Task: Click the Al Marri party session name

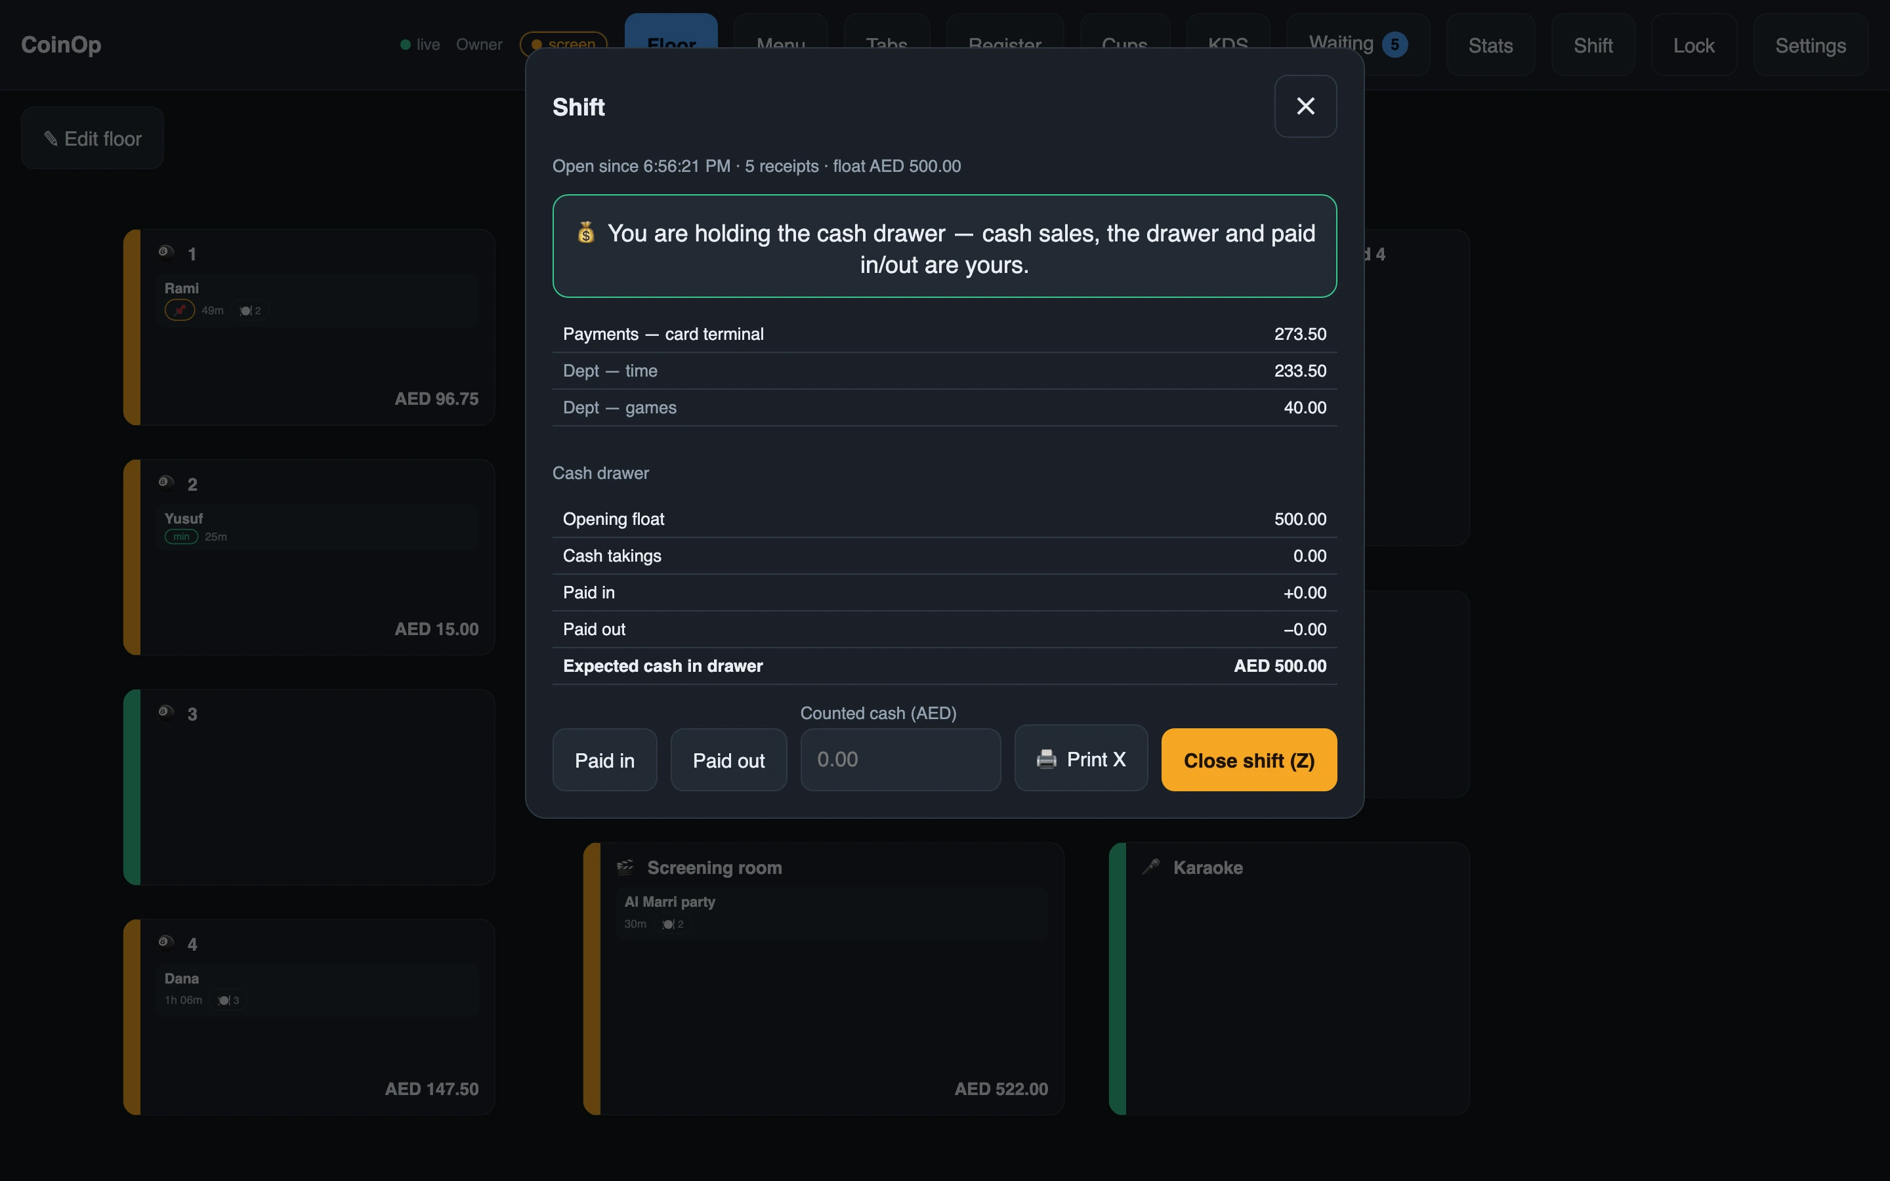Action: click(670, 901)
